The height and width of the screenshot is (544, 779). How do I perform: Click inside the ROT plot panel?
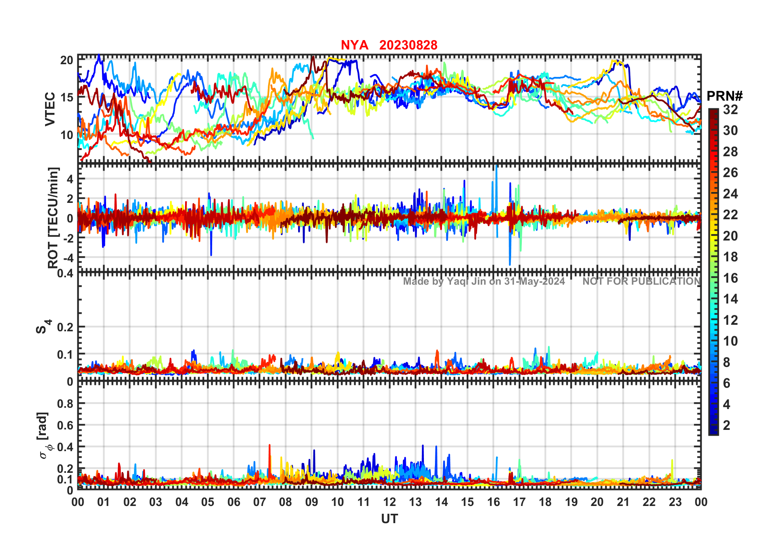point(389,217)
